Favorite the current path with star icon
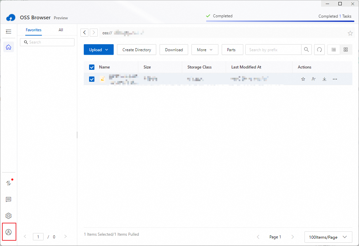The width and height of the screenshot is (359, 246). click(350, 33)
